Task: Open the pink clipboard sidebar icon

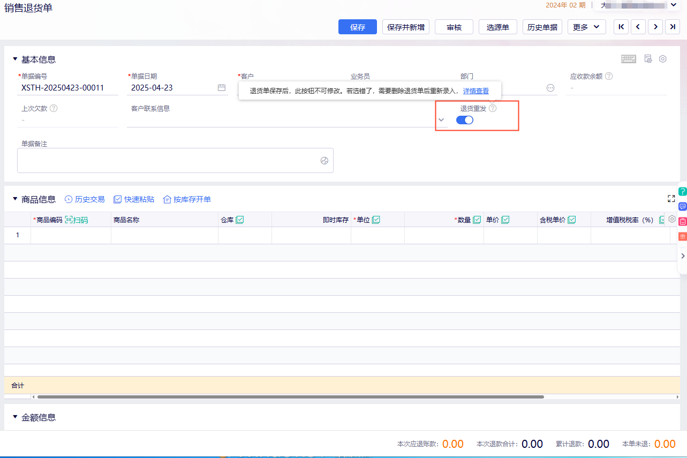Action: [683, 221]
